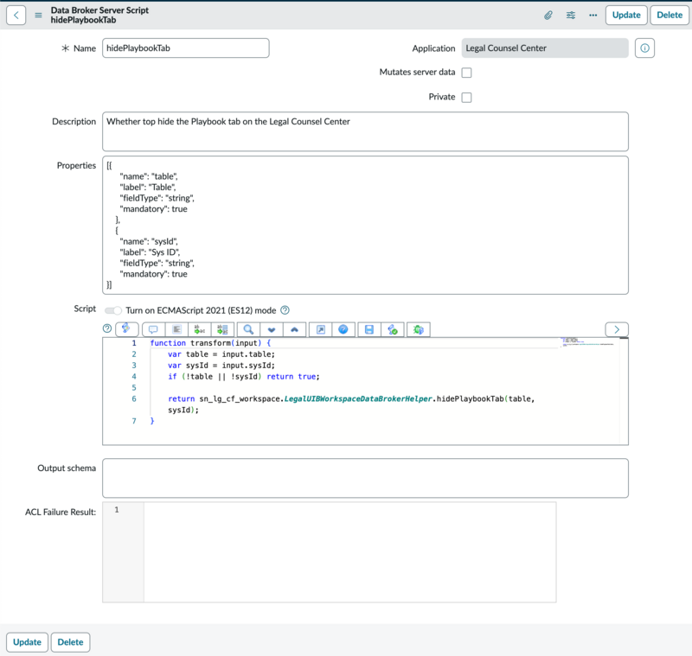Toggle full screen script editor icon
Viewport: 692px width, 656px height.
(x=321, y=329)
